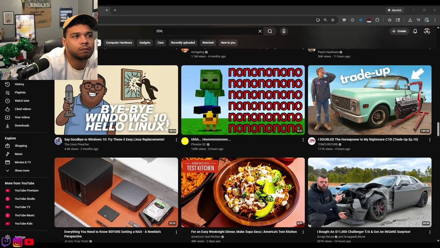Open the Chrome extensions puzzle icon
440x248 pixels.
(x=377, y=20)
